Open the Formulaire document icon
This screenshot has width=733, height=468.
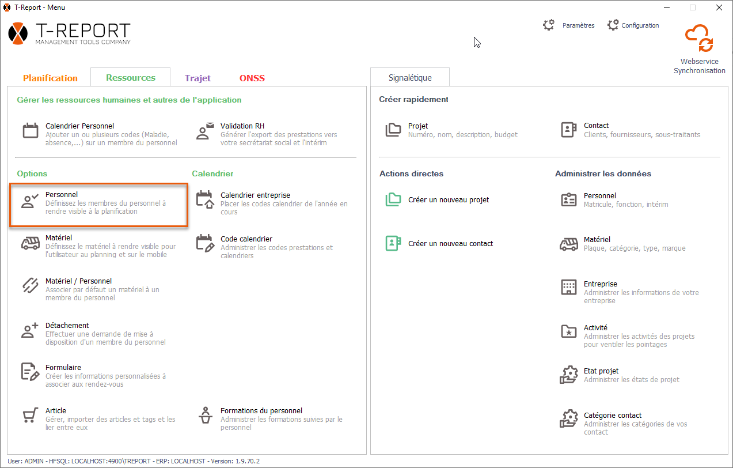point(31,372)
